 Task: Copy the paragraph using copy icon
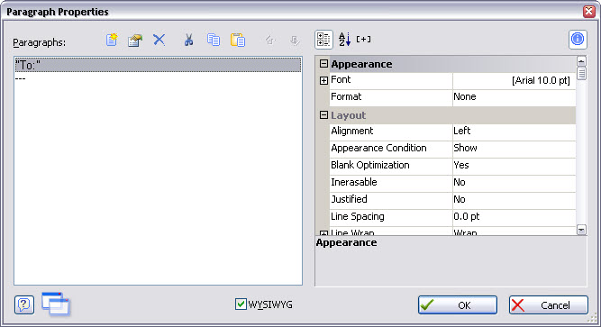(x=214, y=40)
